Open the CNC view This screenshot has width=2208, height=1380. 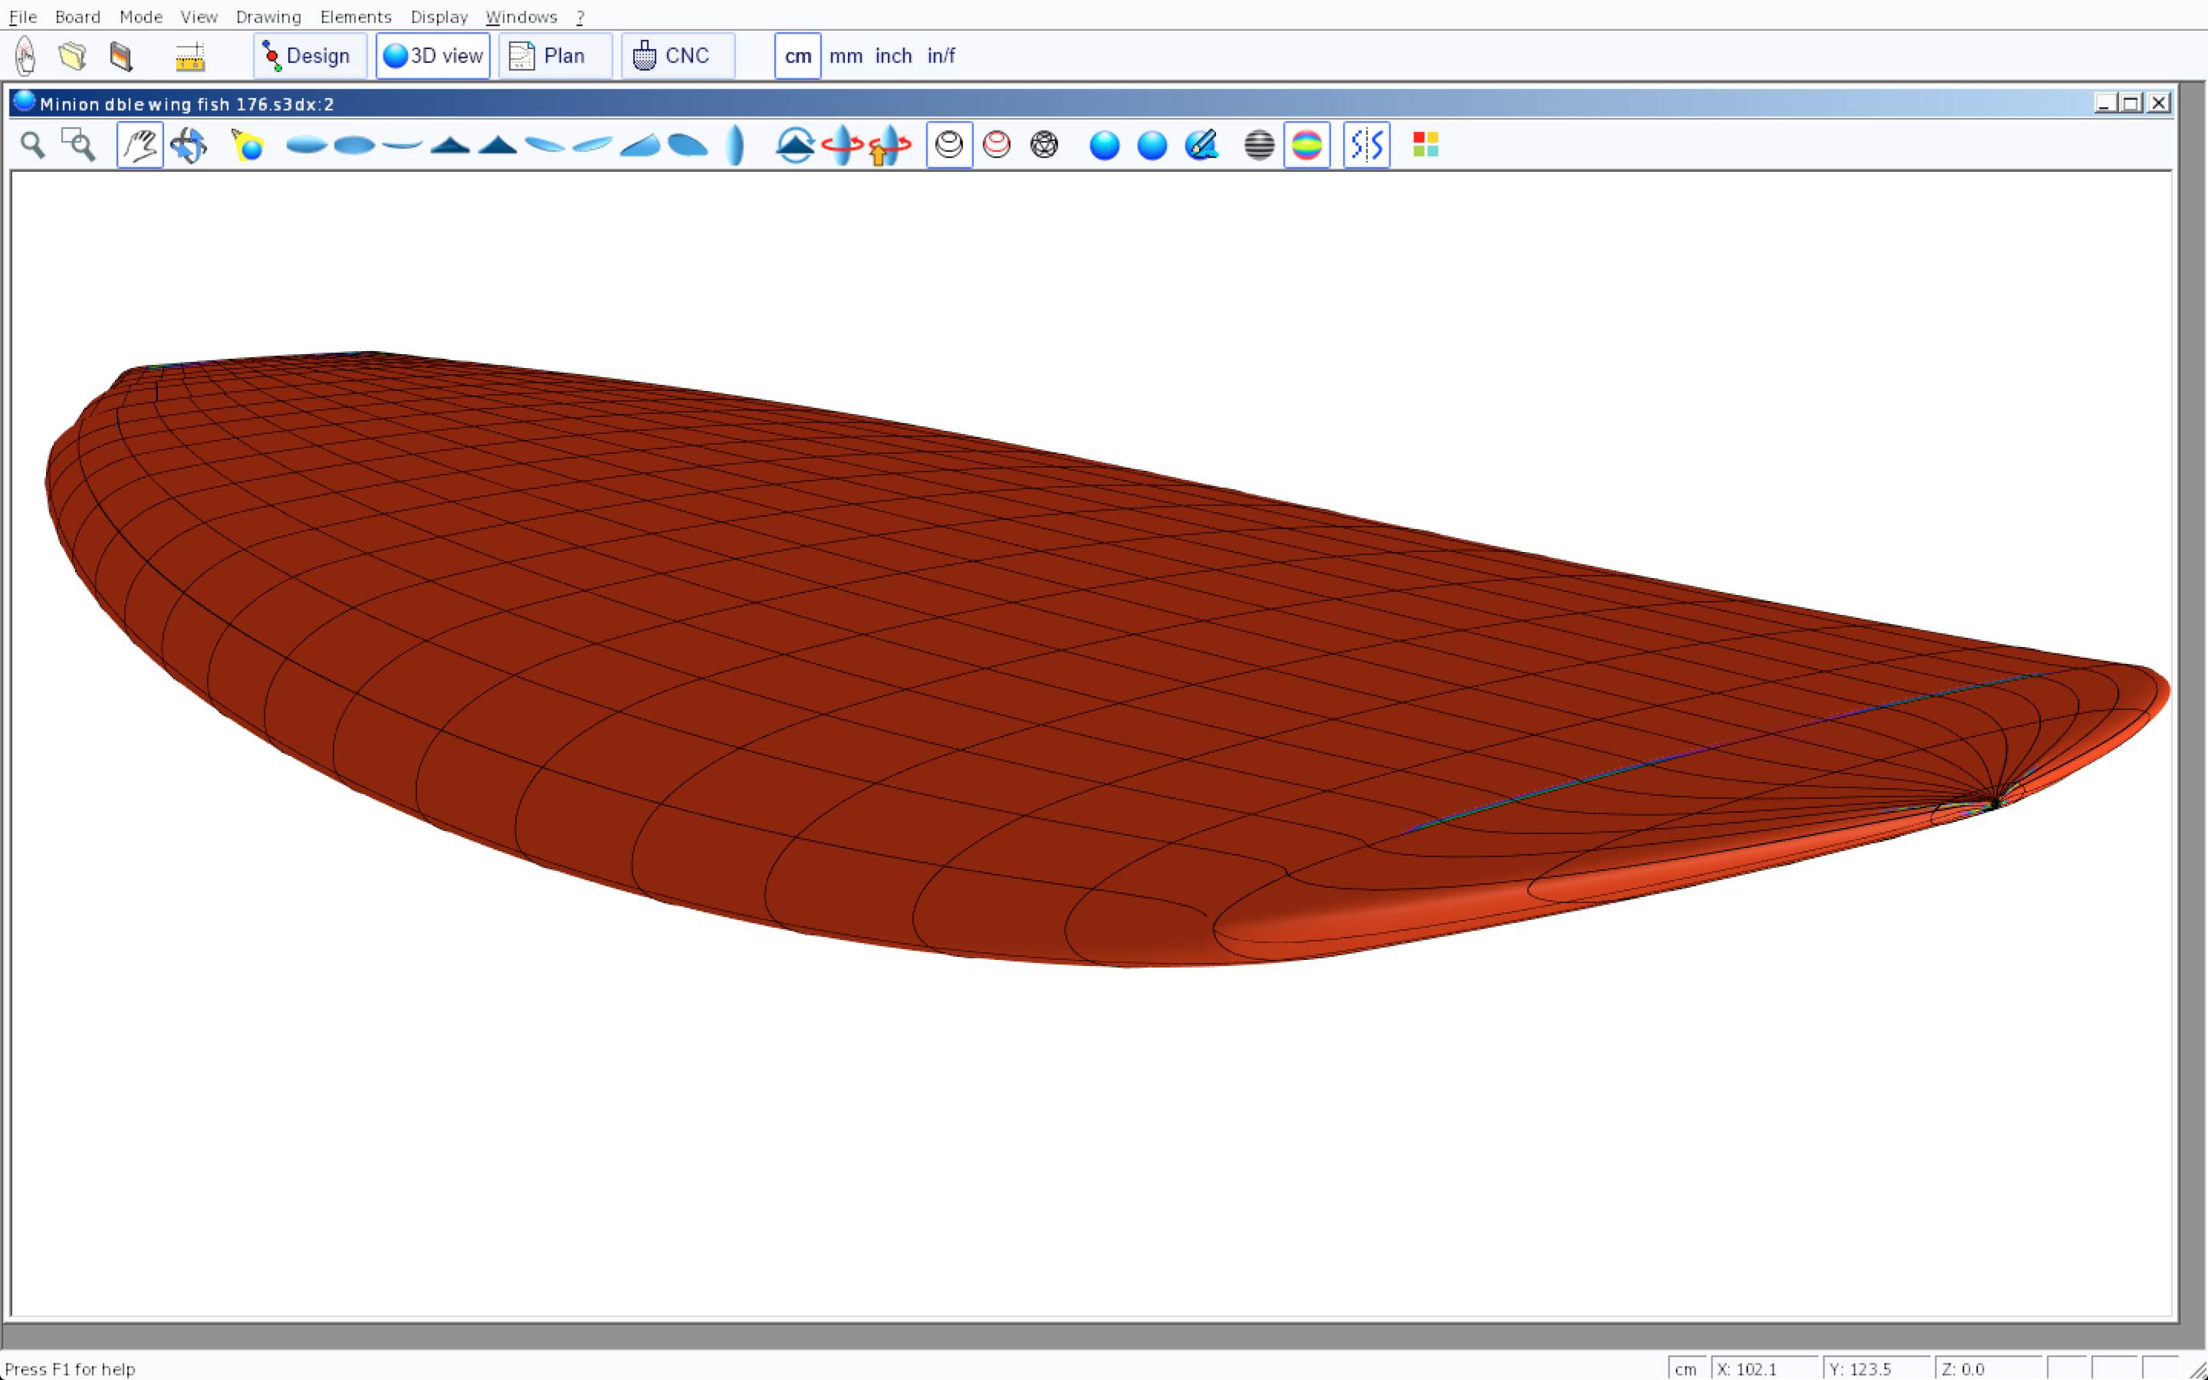[x=677, y=57]
